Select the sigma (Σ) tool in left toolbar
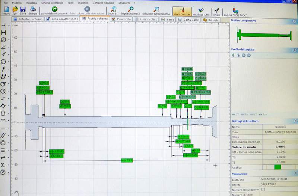This screenshot has width=298, height=196. coord(3,165)
